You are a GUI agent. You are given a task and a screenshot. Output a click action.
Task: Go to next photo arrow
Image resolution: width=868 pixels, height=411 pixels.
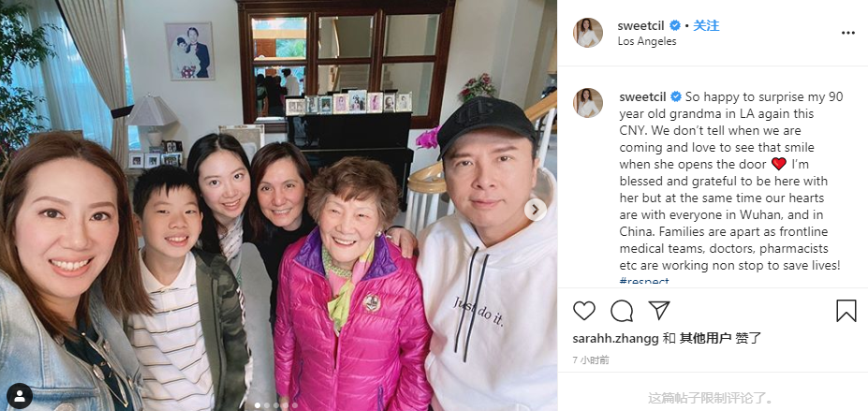pyautogui.click(x=536, y=210)
